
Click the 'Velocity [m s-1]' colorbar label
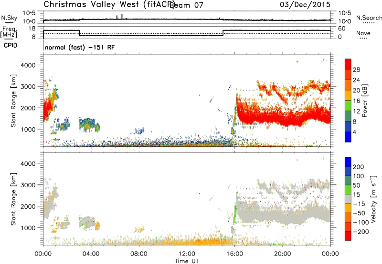tap(373, 199)
